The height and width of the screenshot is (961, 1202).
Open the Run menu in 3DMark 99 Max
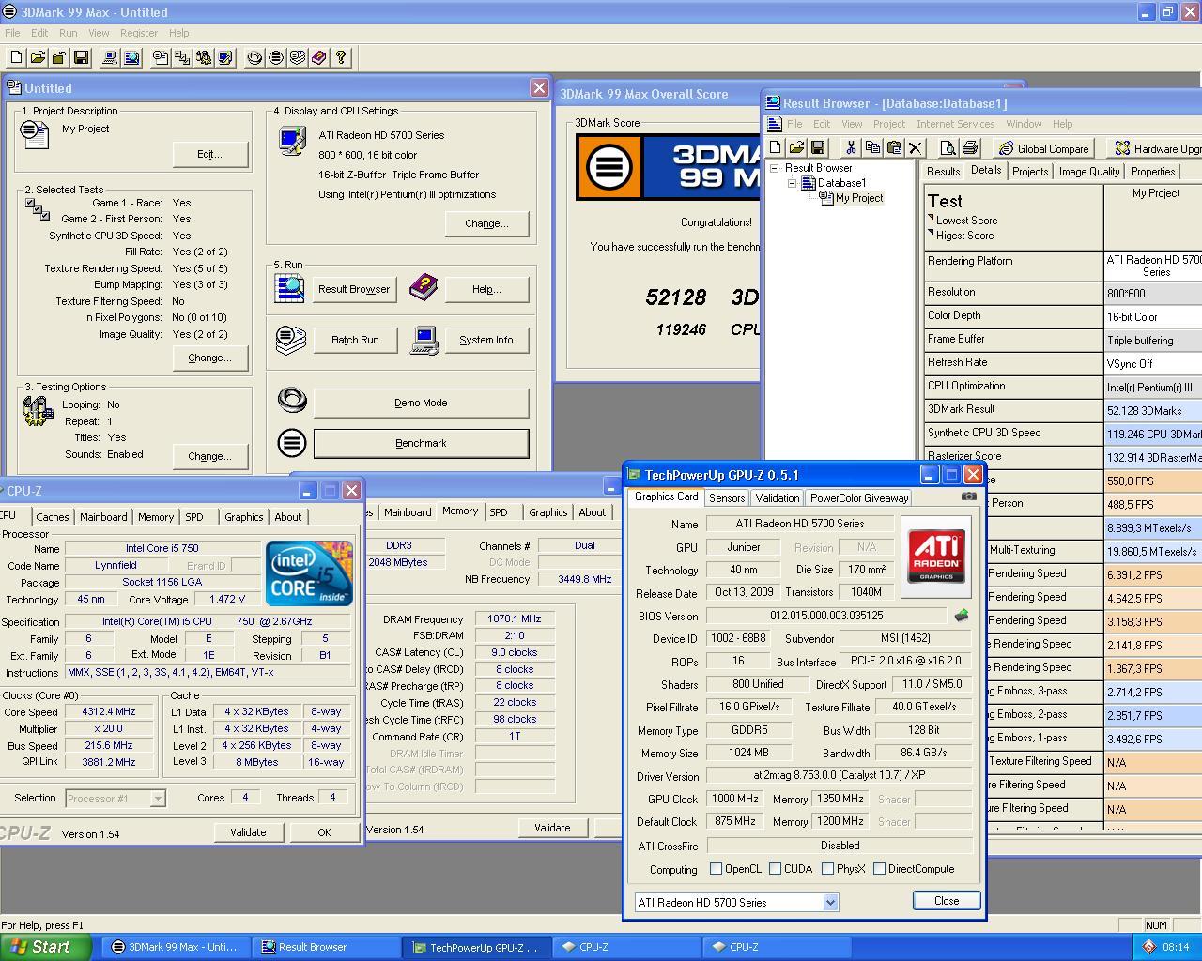(x=69, y=33)
